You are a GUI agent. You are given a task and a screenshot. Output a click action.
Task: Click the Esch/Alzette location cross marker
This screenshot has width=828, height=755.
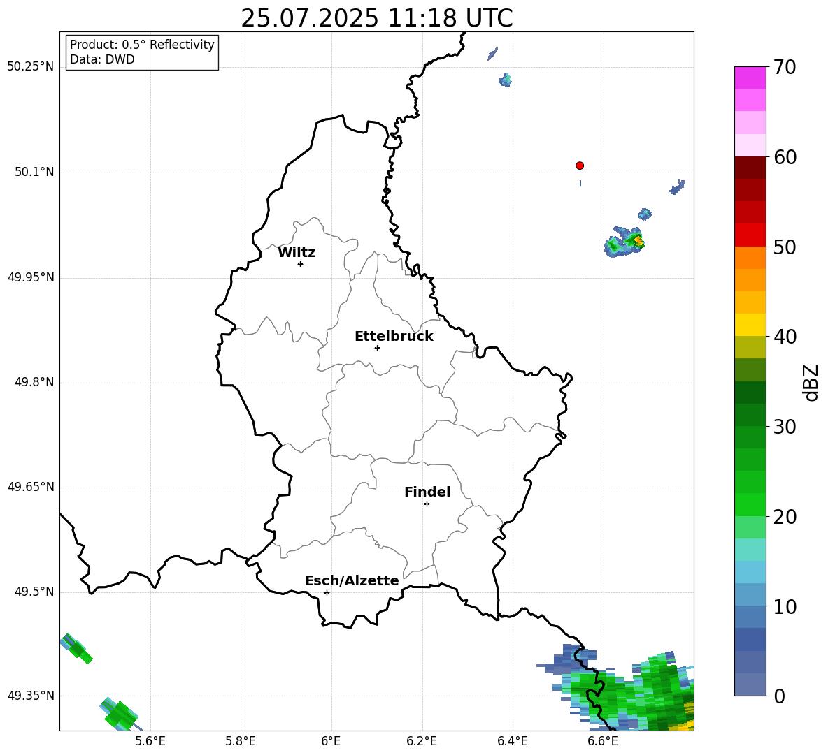(x=327, y=592)
